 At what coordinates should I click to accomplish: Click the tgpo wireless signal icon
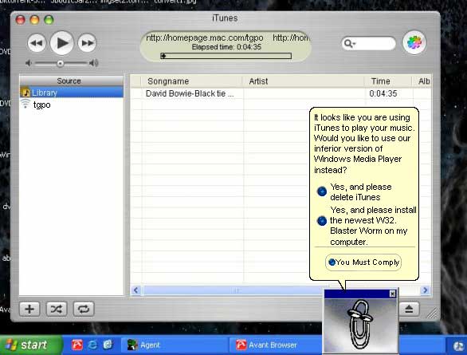26,104
